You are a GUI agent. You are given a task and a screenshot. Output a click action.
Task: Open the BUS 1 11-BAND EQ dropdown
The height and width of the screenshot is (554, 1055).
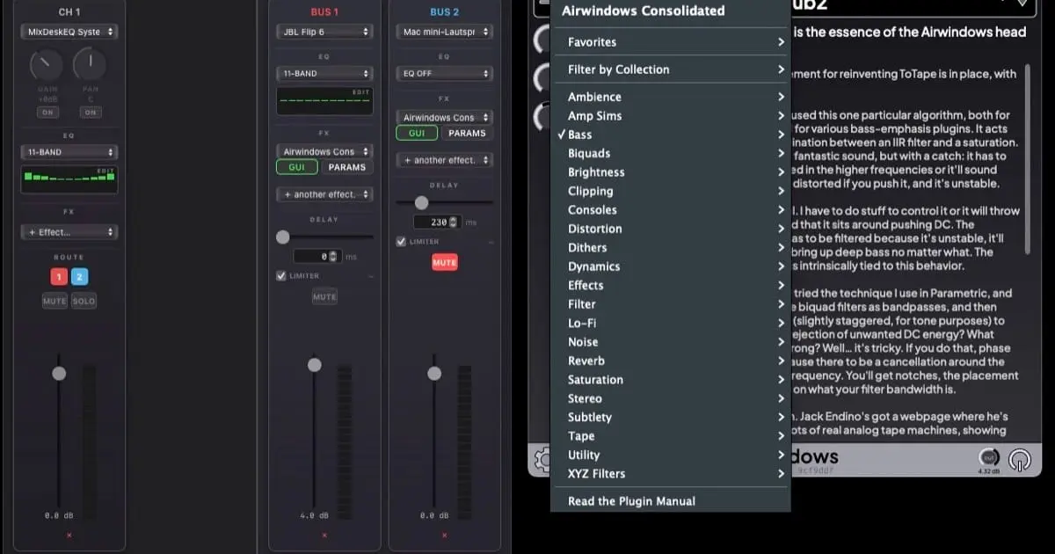coord(324,73)
